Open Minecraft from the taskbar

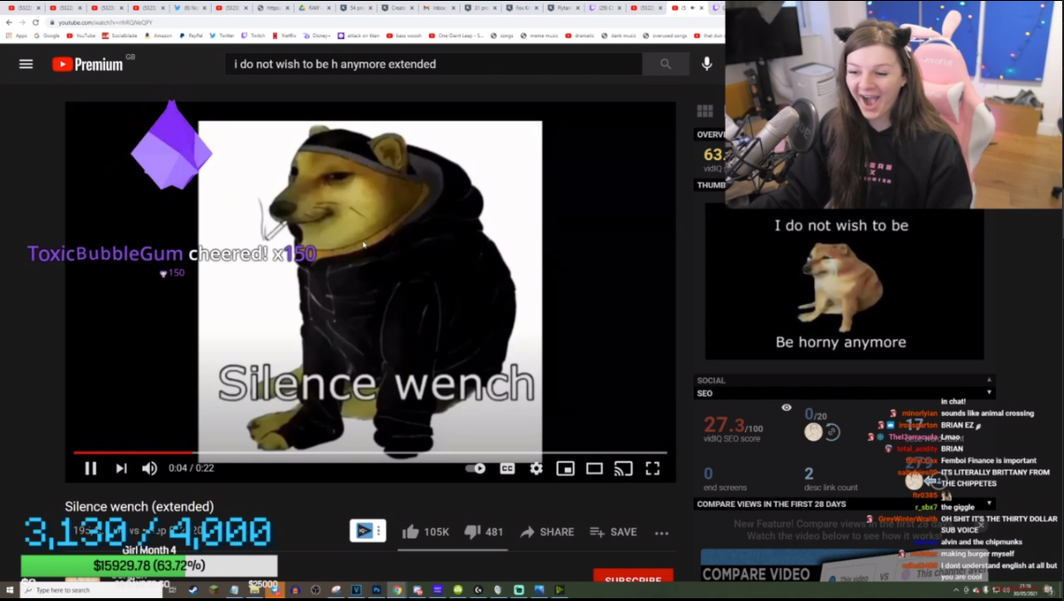click(213, 590)
